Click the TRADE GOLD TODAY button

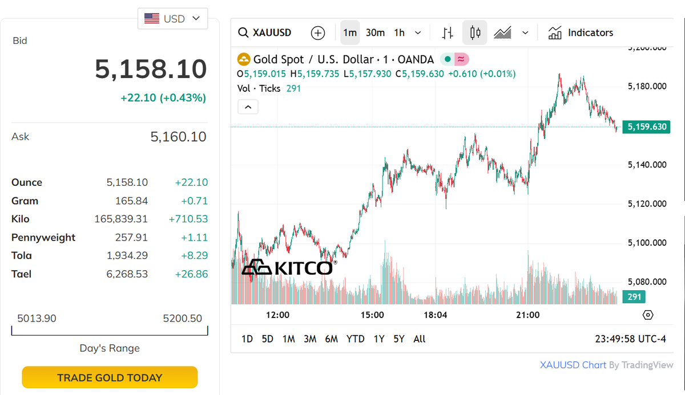pyautogui.click(x=110, y=377)
